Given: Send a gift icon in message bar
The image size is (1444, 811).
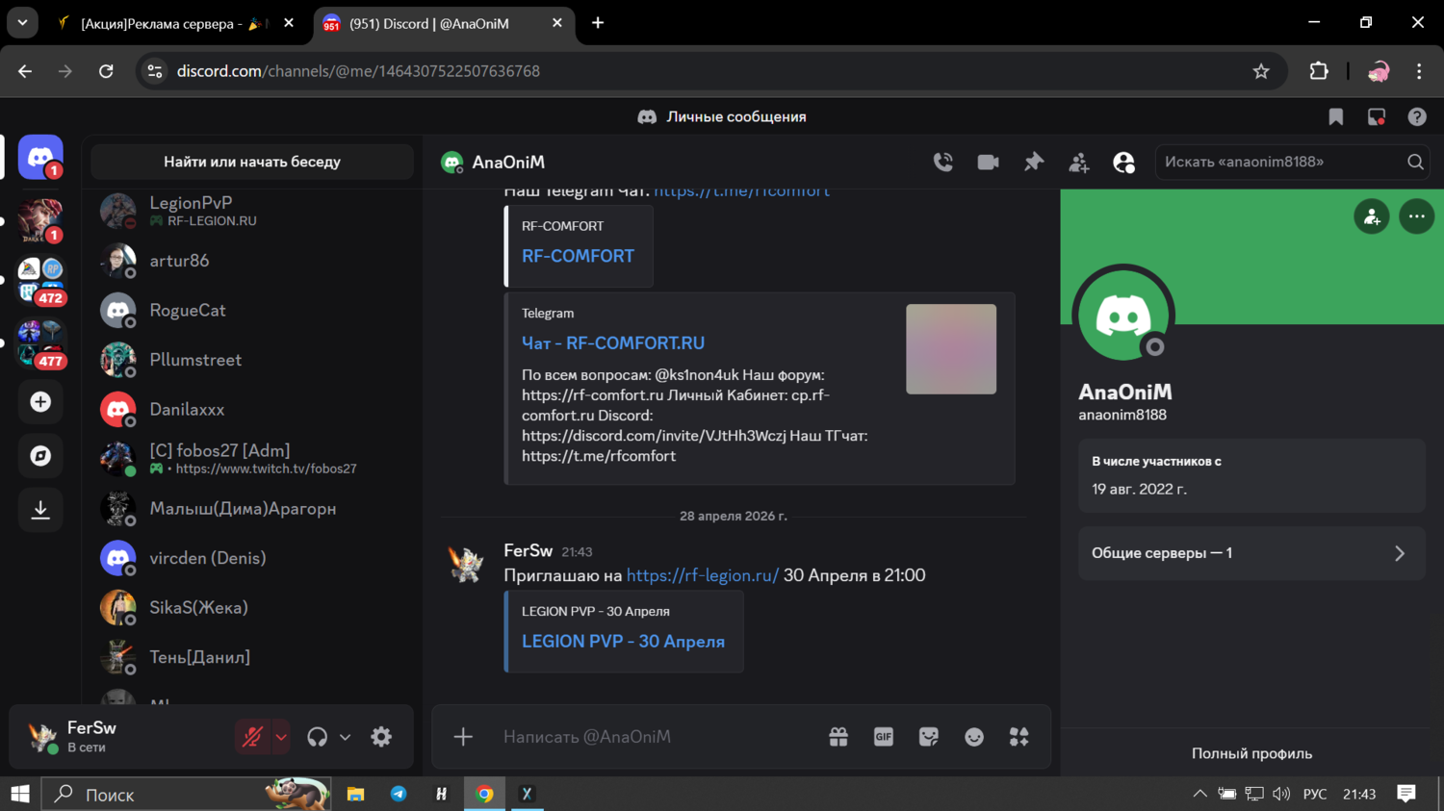Looking at the screenshot, I should point(838,737).
